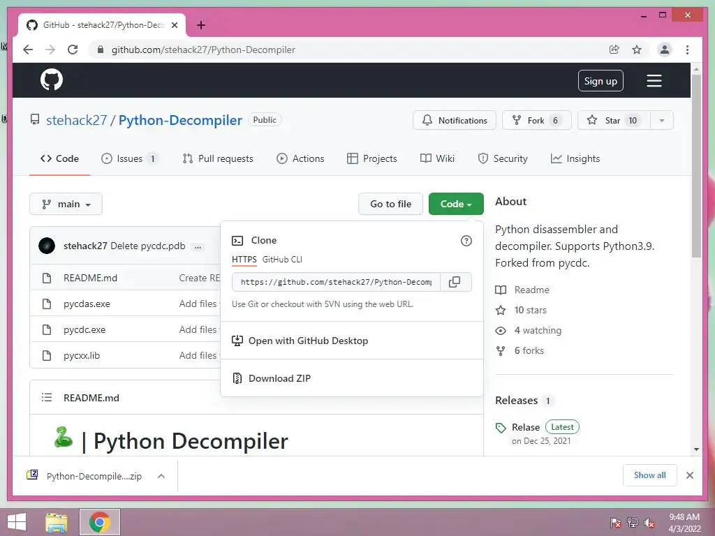
Task: Open the Wiki tab
Action: 437,158
